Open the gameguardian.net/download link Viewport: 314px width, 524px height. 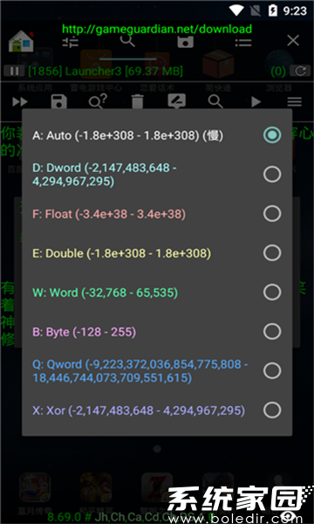[x=157, y=29]
